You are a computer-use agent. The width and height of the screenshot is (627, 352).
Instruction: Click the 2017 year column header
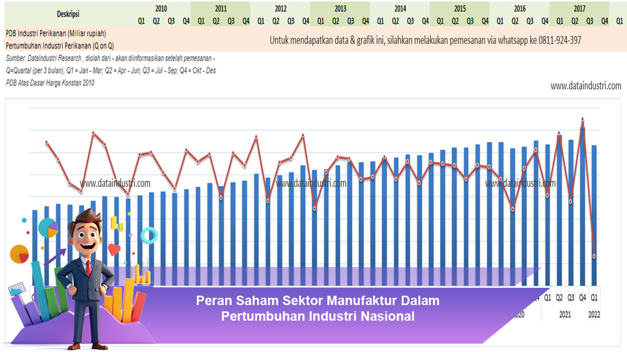[579, 9]
